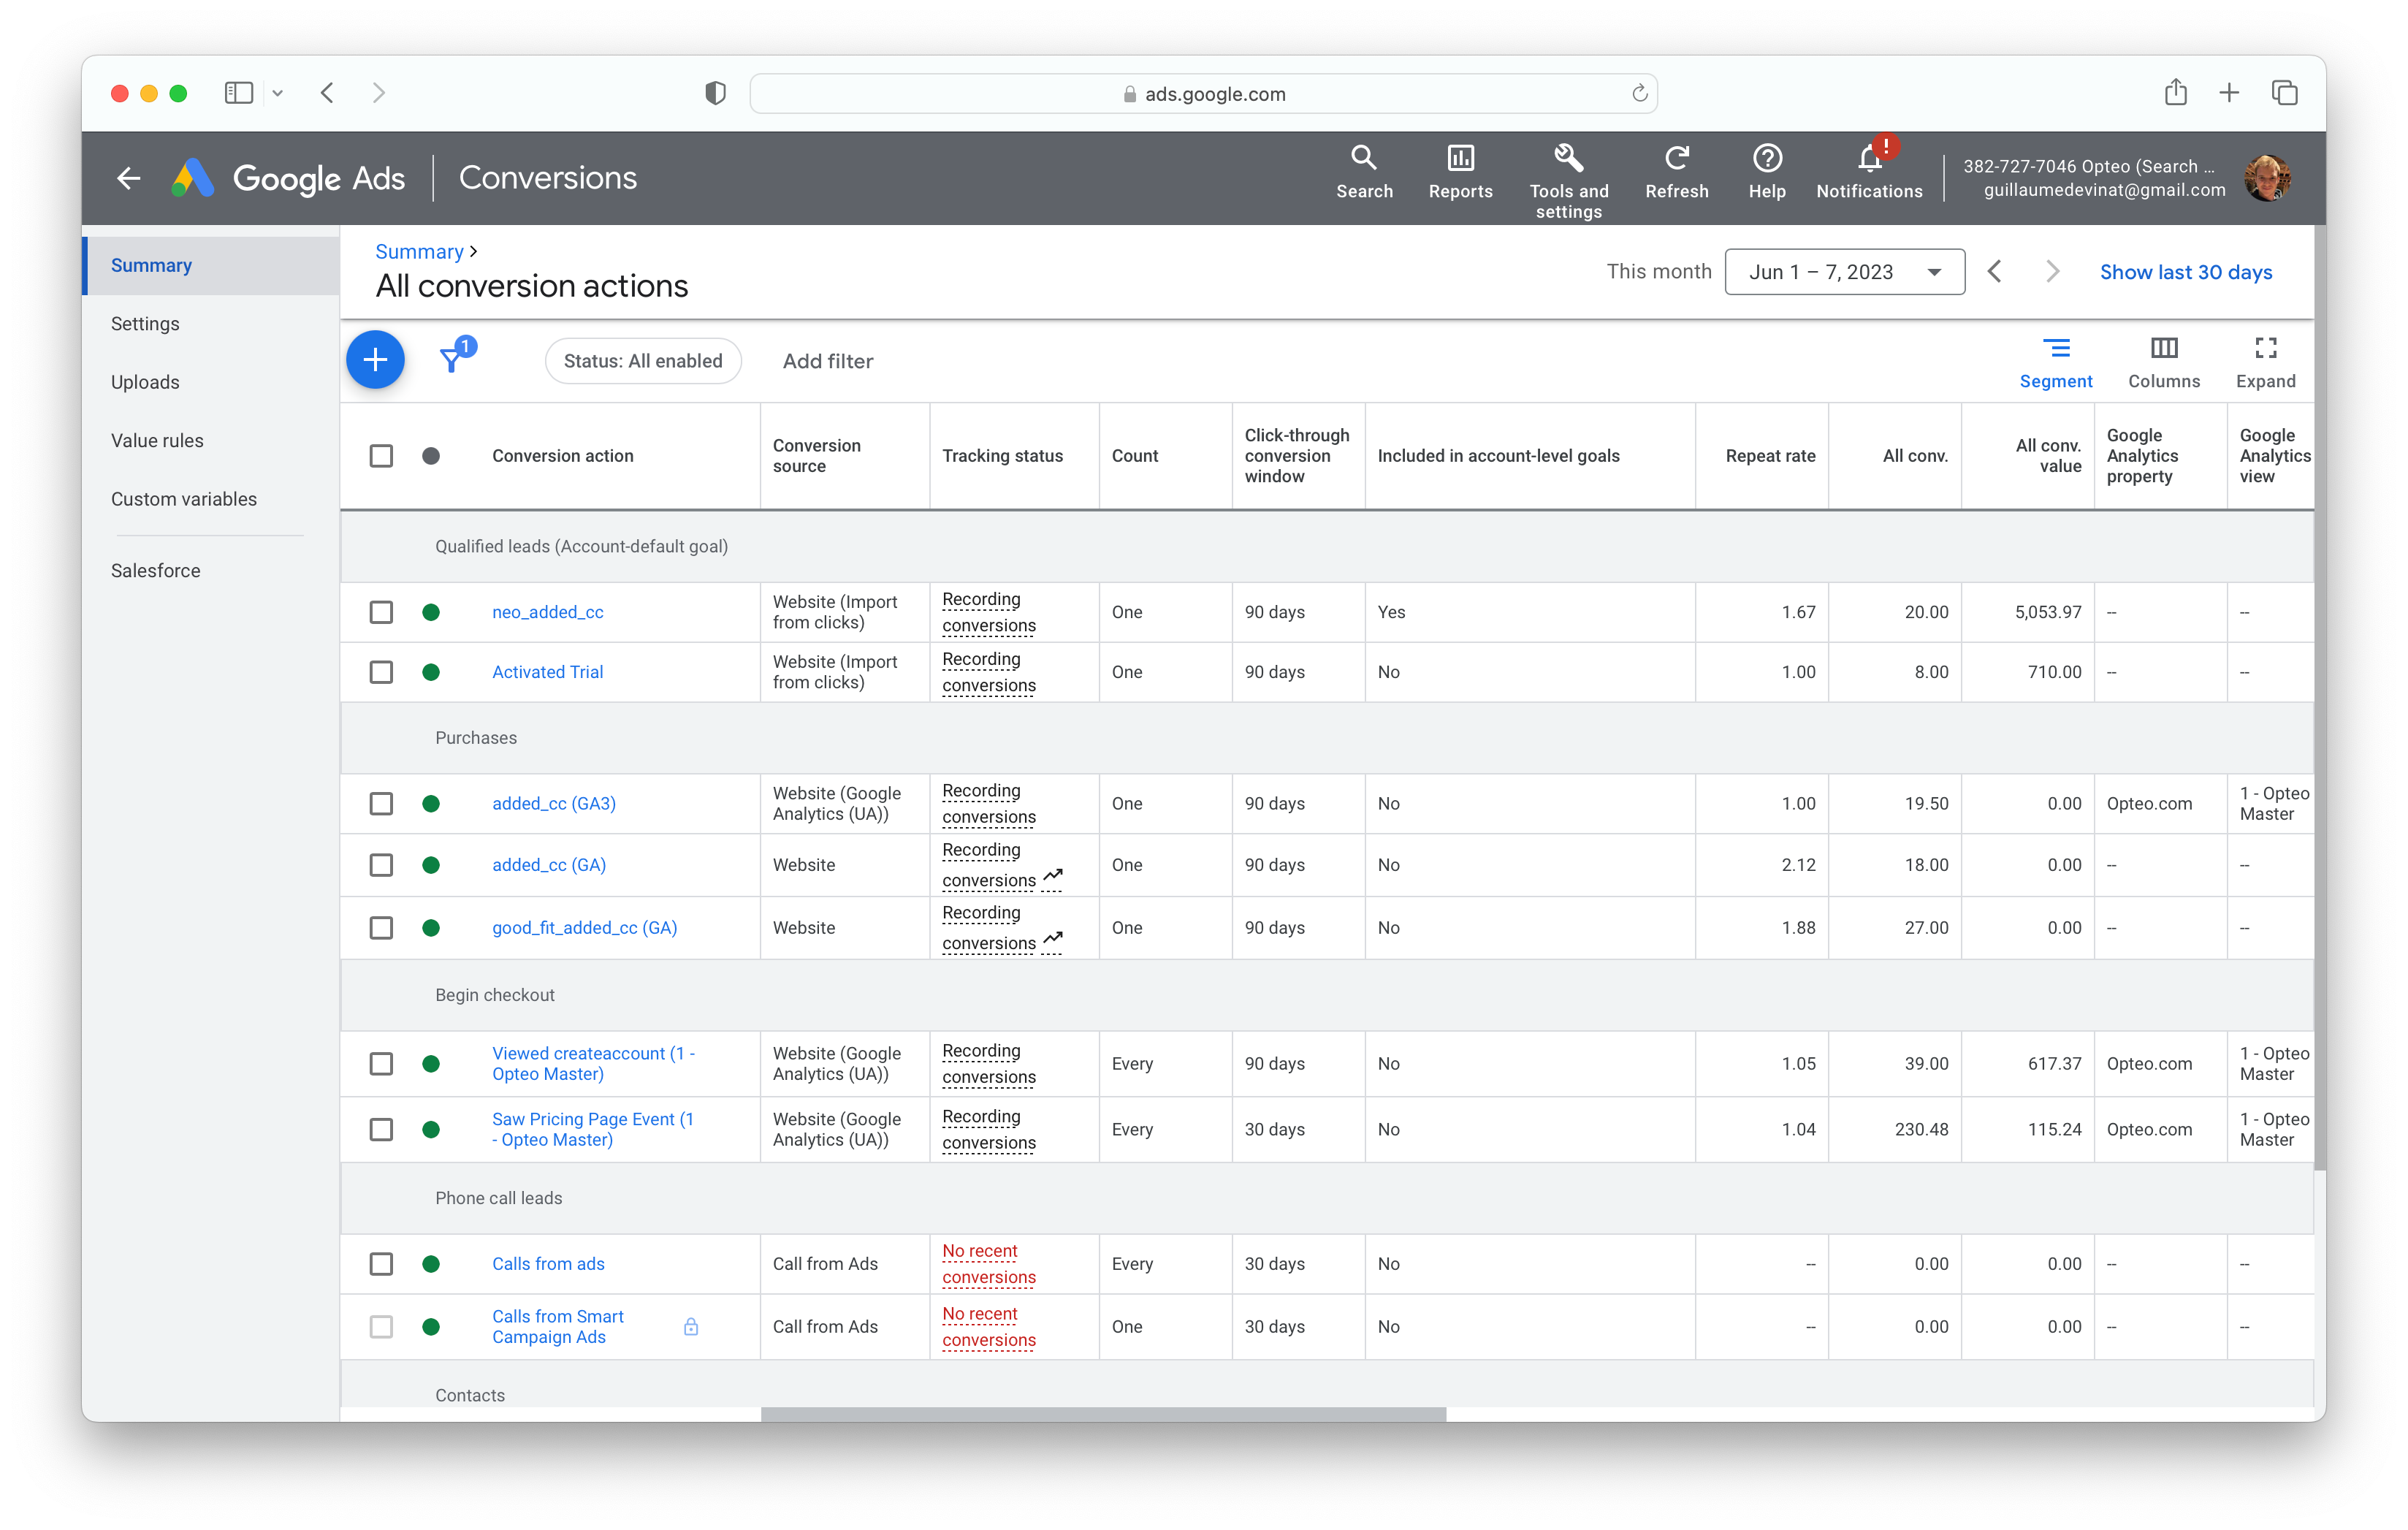Open Value rules in sidebar
Viewport: 2408px width, 1530px height.
(157, 441)
